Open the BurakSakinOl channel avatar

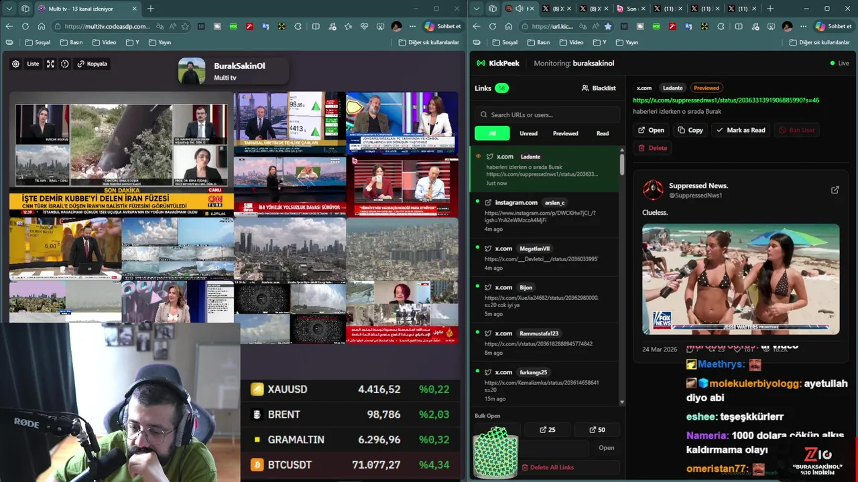(x=192, y=72)
